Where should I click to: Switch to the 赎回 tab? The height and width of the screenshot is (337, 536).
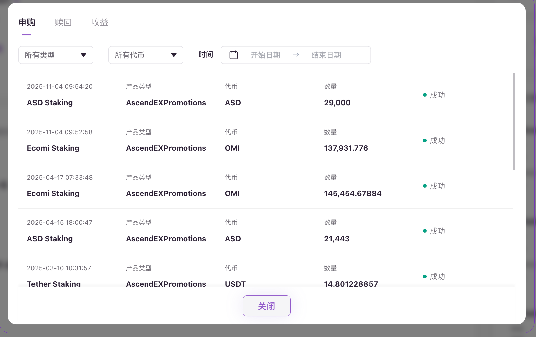63,22
